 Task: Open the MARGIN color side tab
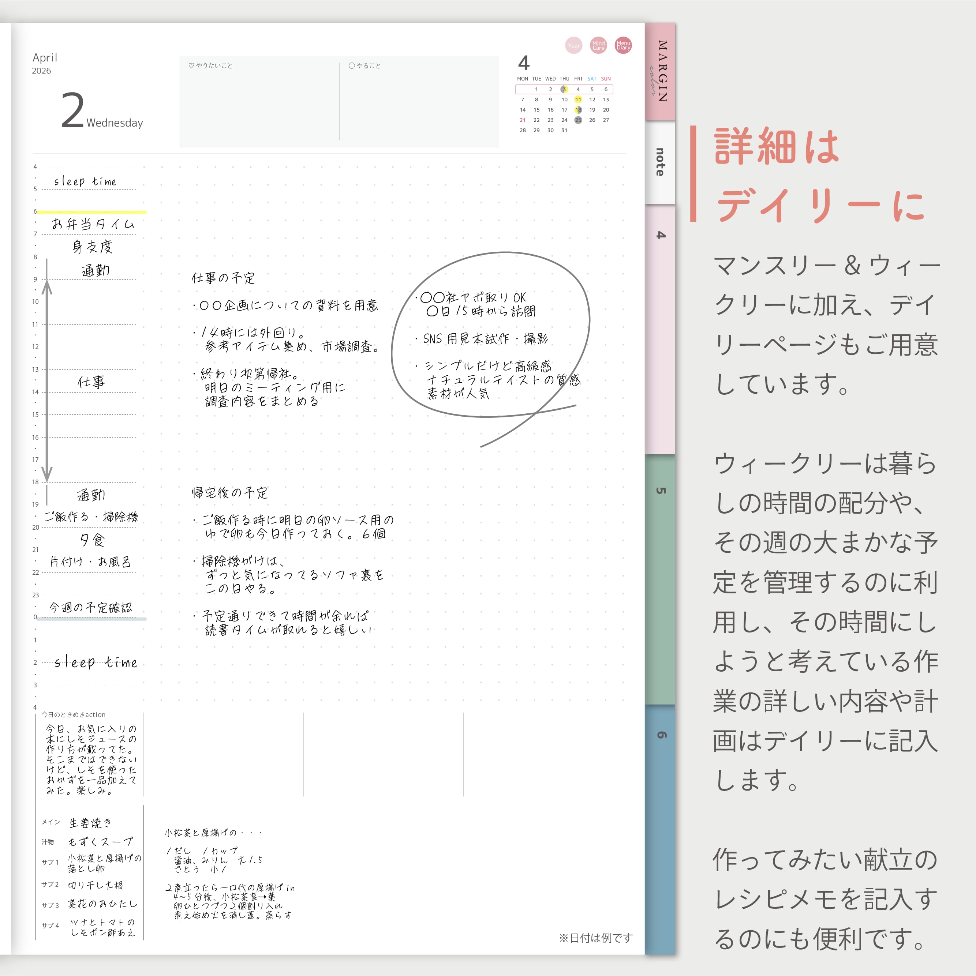tap(661, 71)
